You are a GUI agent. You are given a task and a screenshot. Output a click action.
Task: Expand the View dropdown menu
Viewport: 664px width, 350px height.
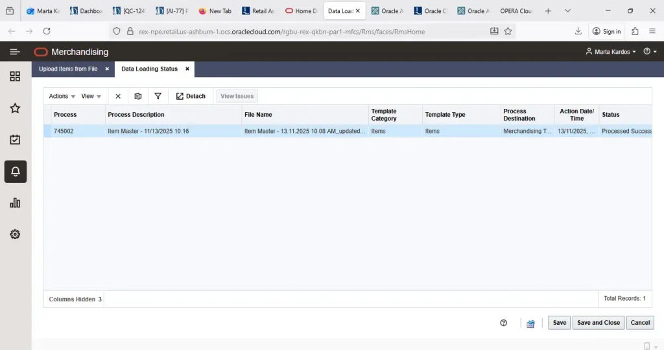91,96
